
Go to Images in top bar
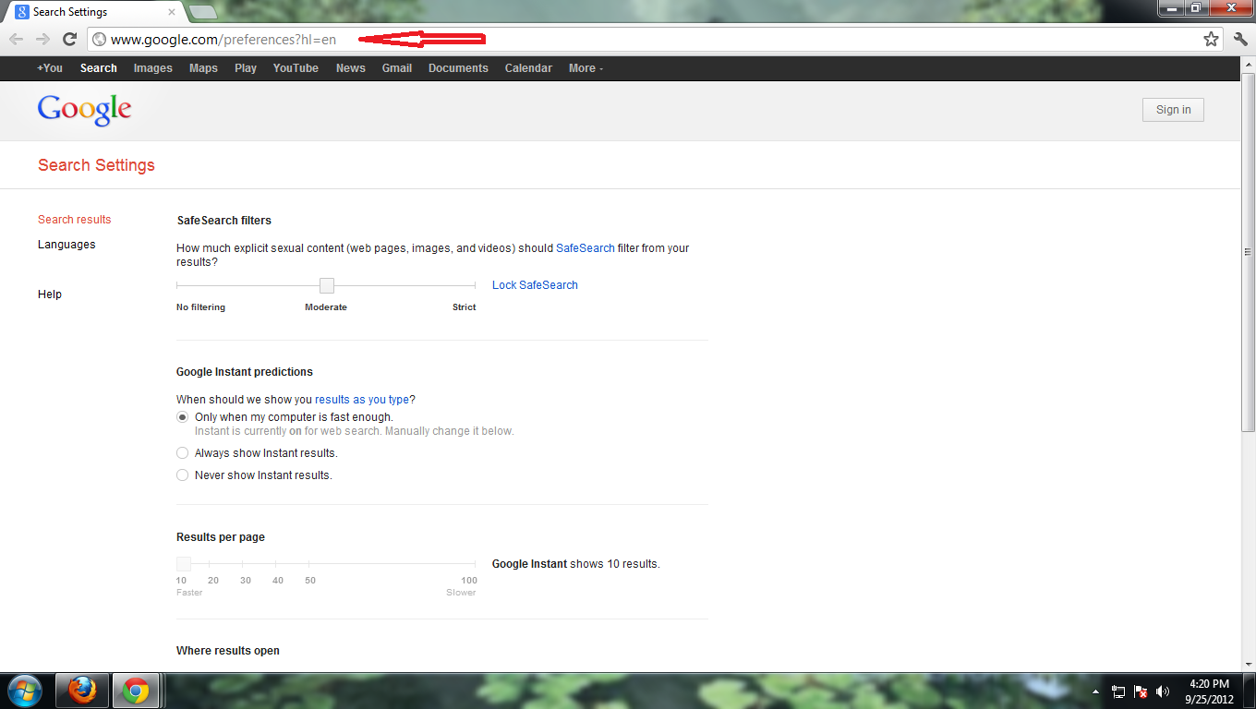(152, 68)
